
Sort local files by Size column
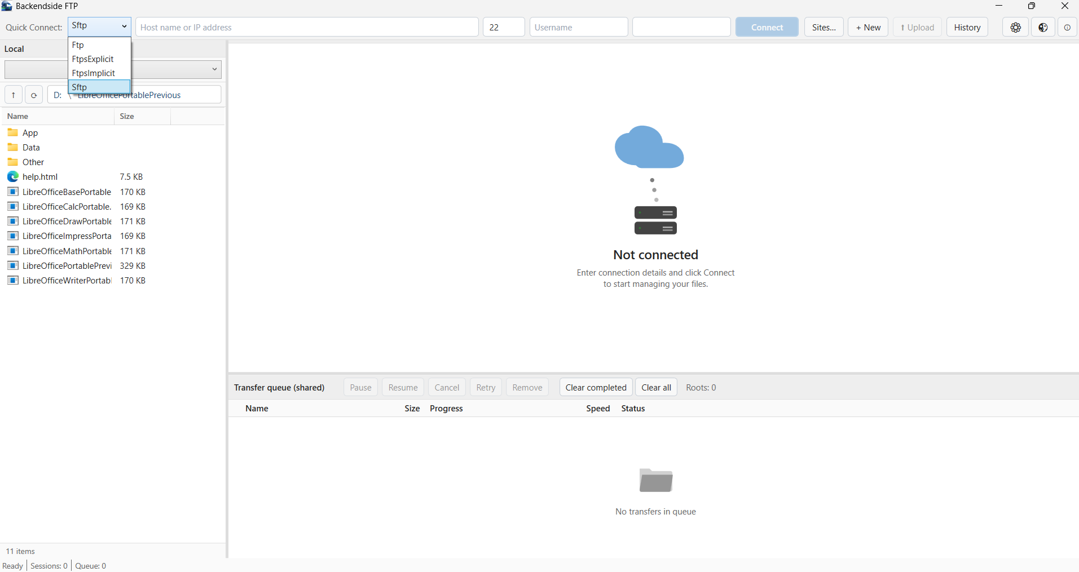143,116
